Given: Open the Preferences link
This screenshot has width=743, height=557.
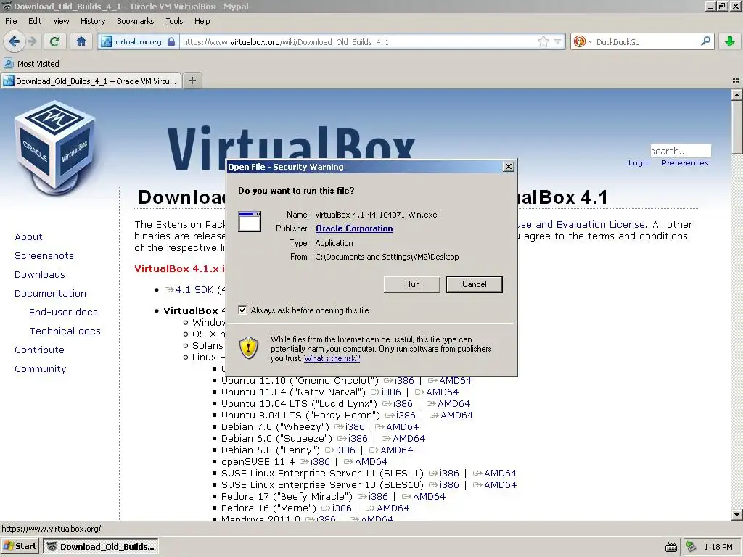Looking at the screenshot, I should (685, 163).
